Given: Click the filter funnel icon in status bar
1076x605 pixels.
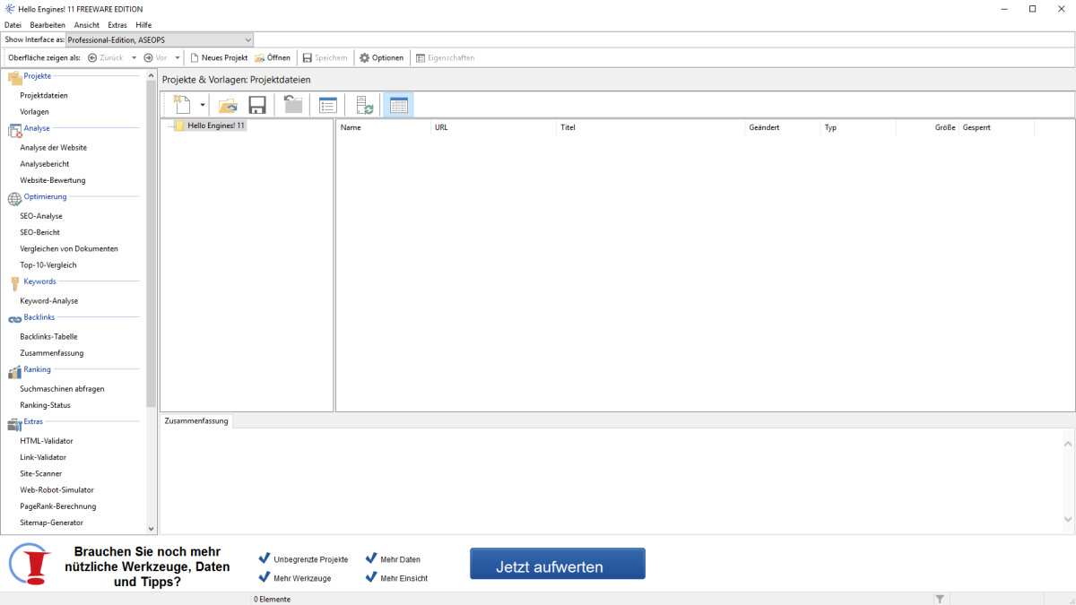Looking at the screenshot, I should coord(940,598).
